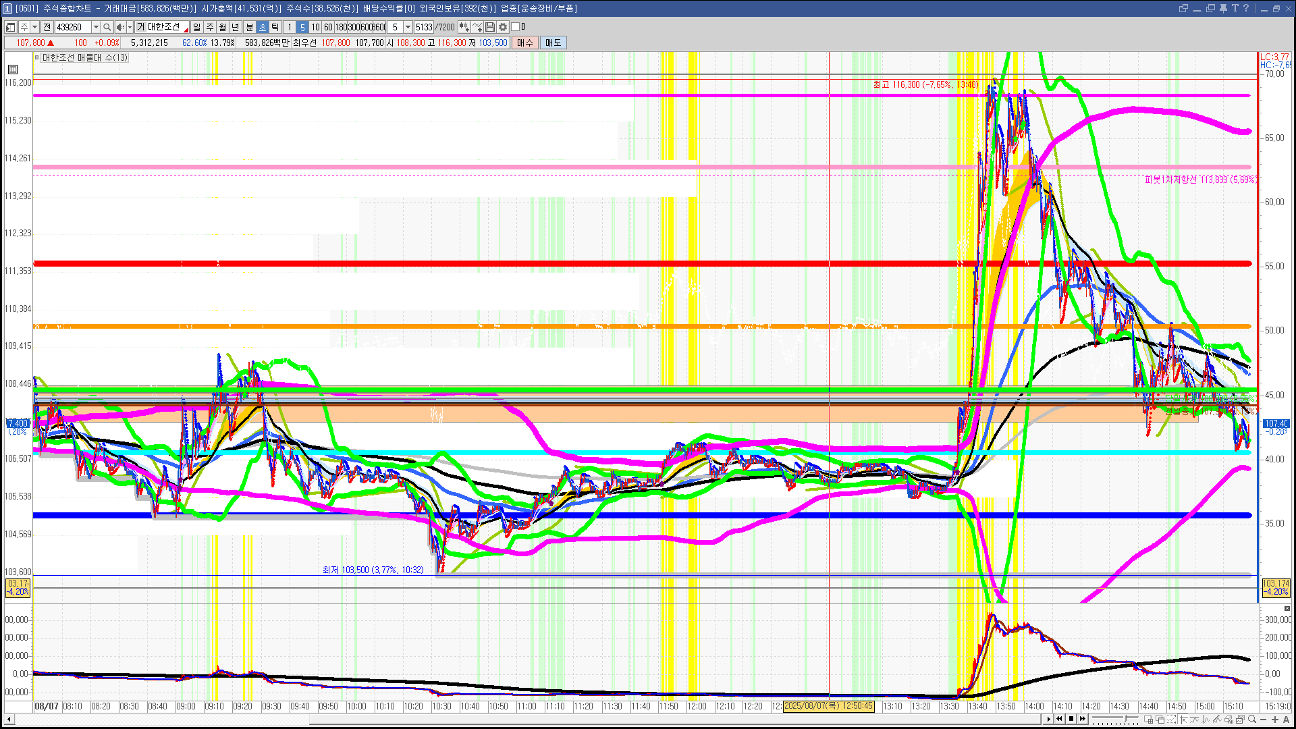The width and height of the screenshot is (1296, 729).
Task: Expand the stock code 439260 dropdown
Action: pos(96,27)
